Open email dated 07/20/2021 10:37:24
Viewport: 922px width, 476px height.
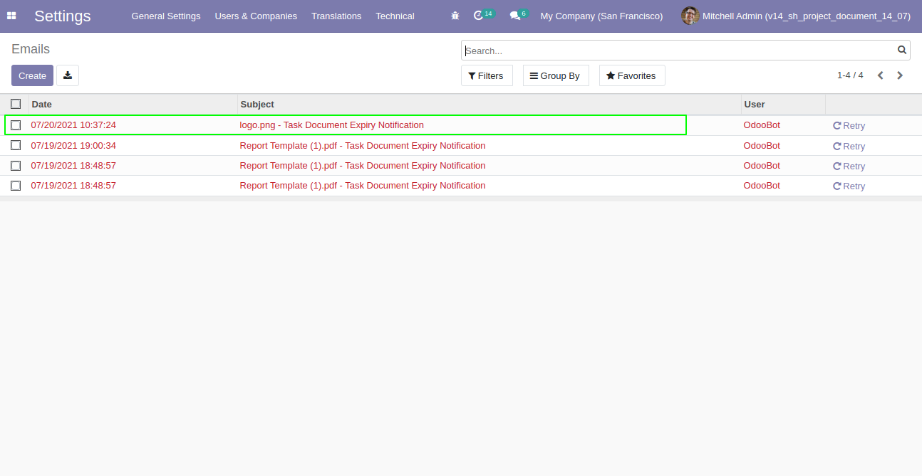(73, 125)
